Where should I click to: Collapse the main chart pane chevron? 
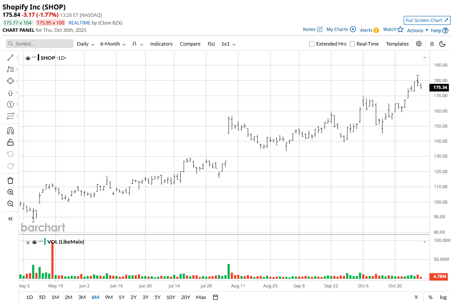coord(424,58)
